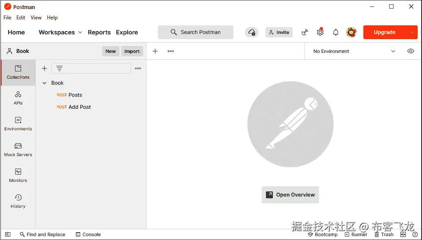The height and width of the screenshot is (240, 422).
Task: Click the user avatar icon
Action: pyautogui.click(x=351, y=32)
